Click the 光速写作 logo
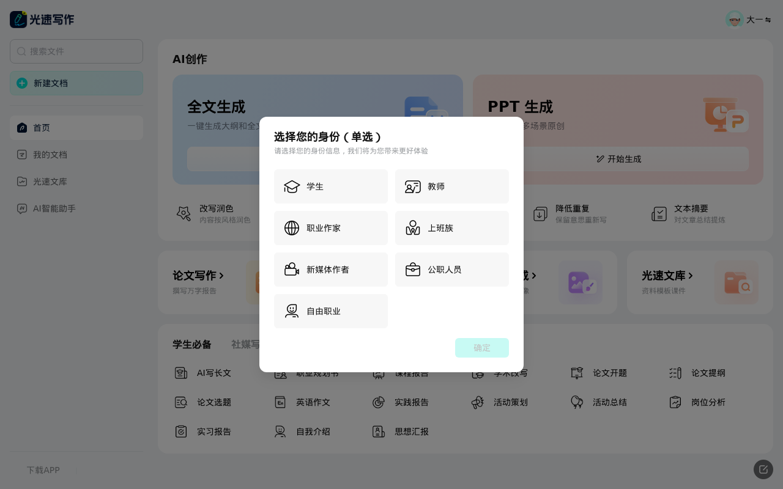Screen dimensions: 783x489 pyautogui.click(x=42, y=20)
